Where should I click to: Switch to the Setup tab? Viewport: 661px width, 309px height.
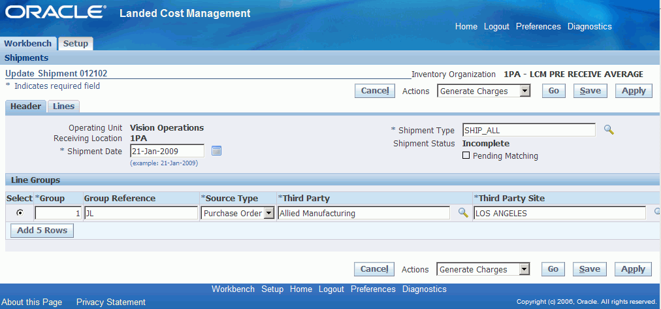(x=76, y=43)
